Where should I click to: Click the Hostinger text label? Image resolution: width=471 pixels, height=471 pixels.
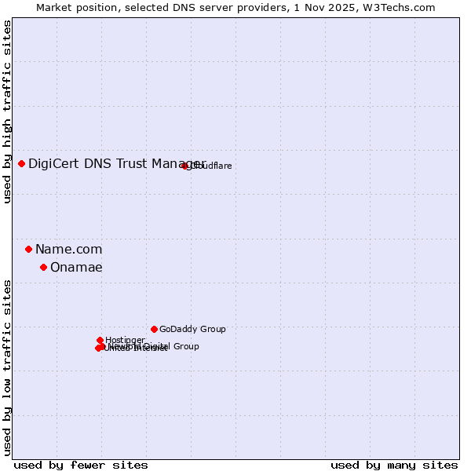pos(125,340)
